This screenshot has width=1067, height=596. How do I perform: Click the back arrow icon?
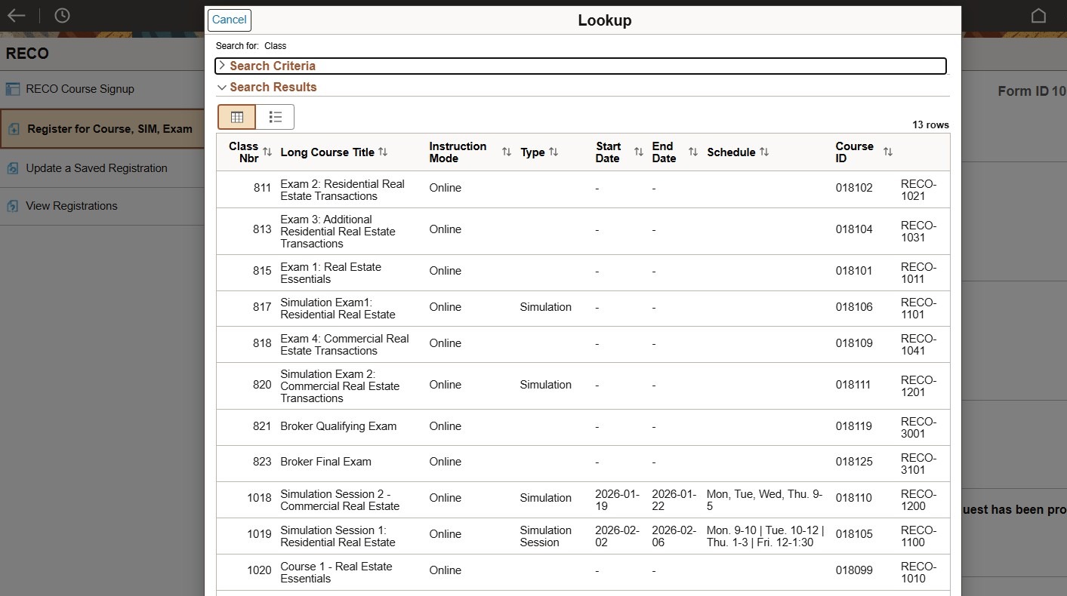16,16
